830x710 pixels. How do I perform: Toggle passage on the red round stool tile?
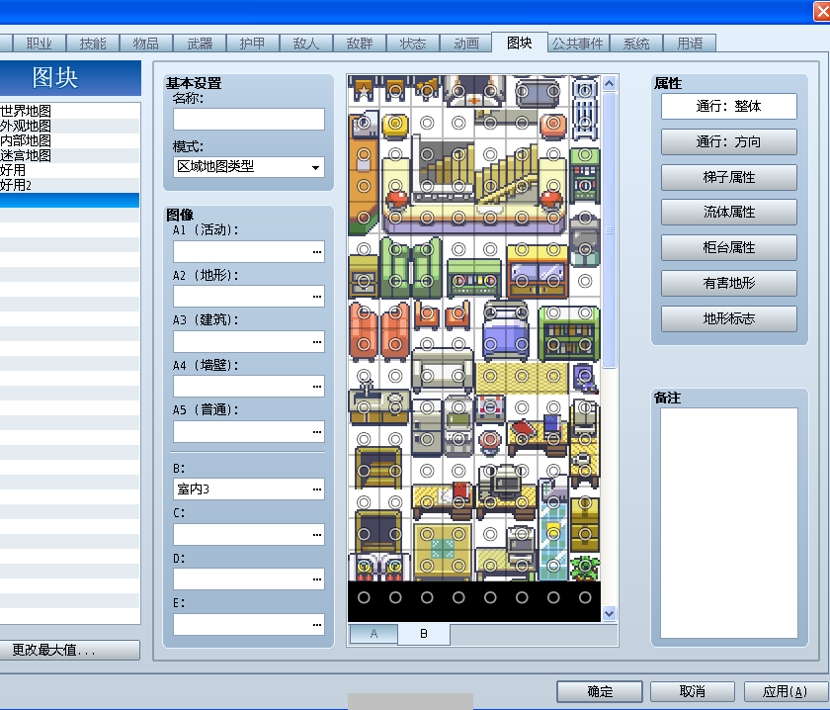coord(490,439)
